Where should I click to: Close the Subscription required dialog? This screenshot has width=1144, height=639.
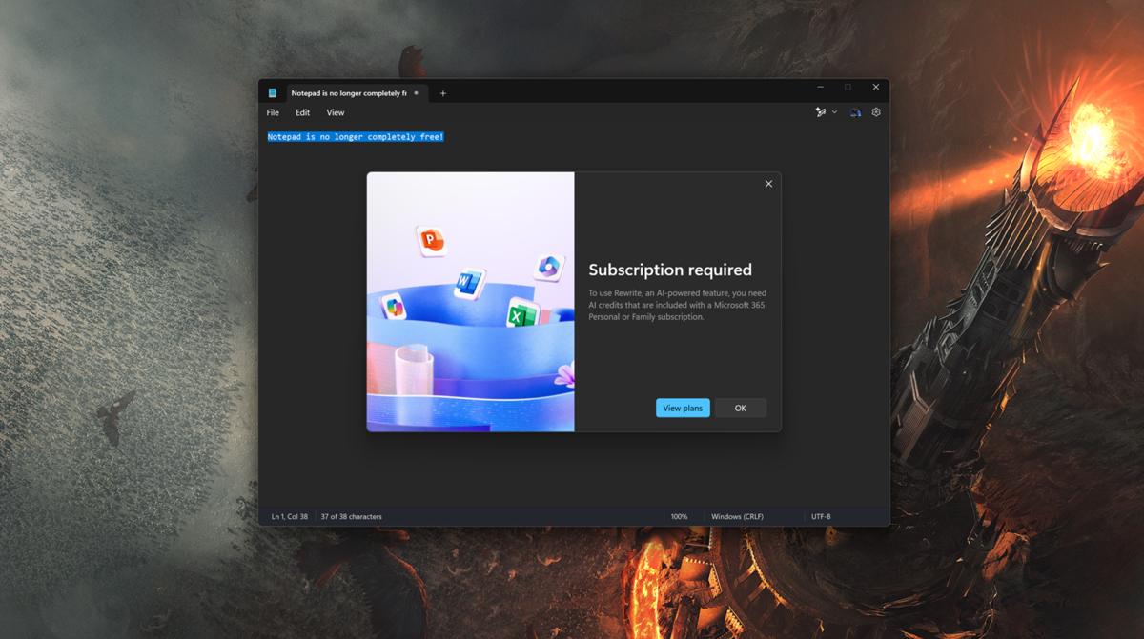coord(768,183)
